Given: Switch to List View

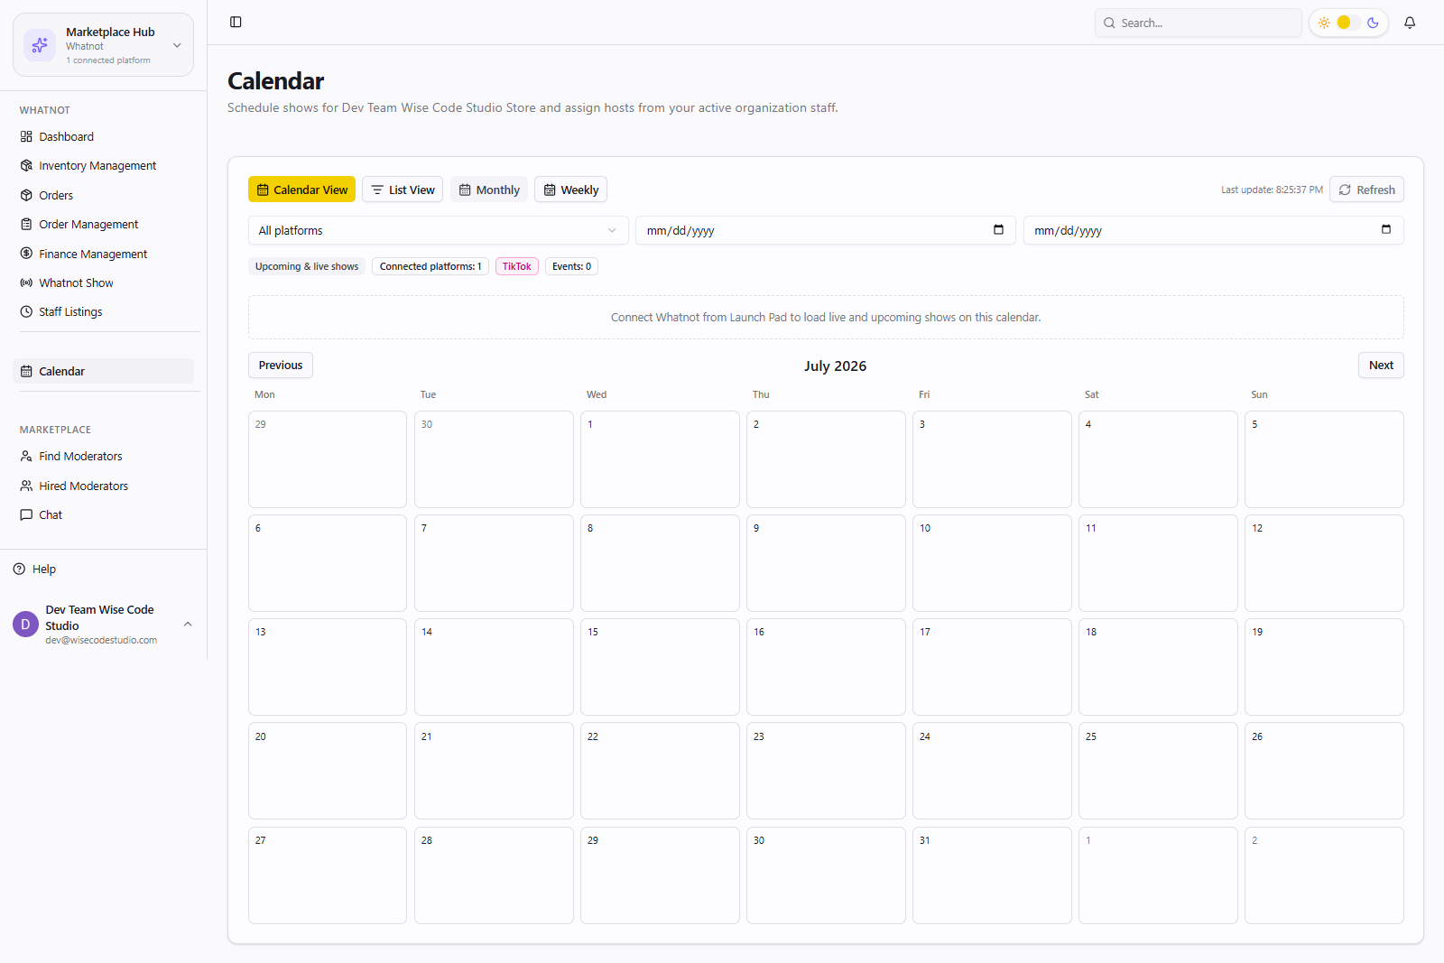Looking at the screenshot, I should [403, 190].
